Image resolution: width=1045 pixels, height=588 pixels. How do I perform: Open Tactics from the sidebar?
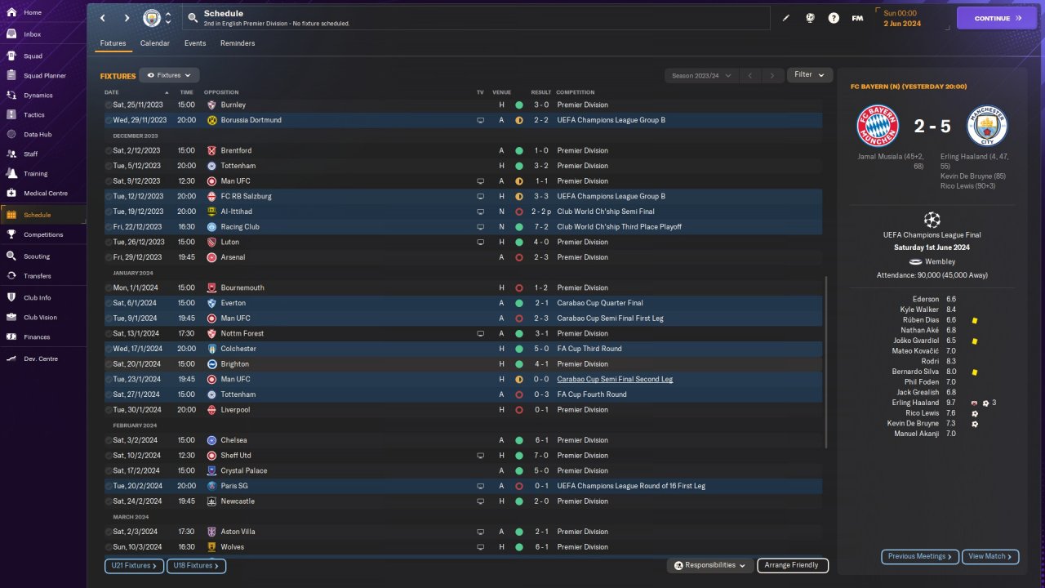coord(34,115)
